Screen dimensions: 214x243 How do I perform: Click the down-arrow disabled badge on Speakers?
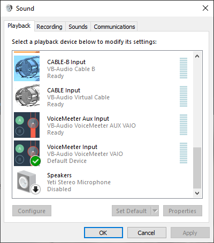point(35,189)
